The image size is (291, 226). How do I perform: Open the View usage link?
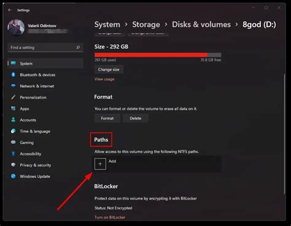(104, 79)
